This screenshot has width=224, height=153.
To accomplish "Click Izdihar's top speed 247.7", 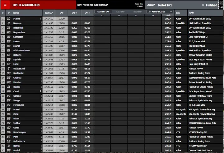I will point(168,123).
